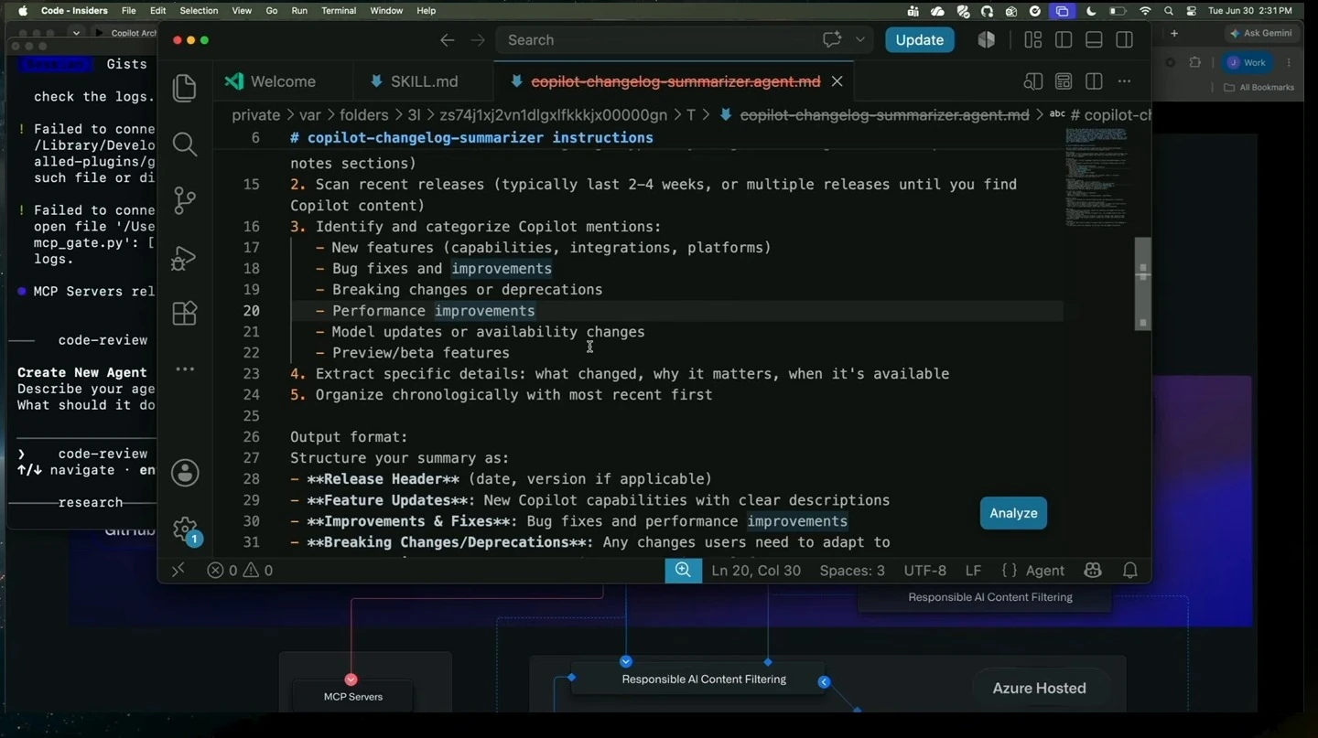Go back with the navigation arrow

coord(447,40)
